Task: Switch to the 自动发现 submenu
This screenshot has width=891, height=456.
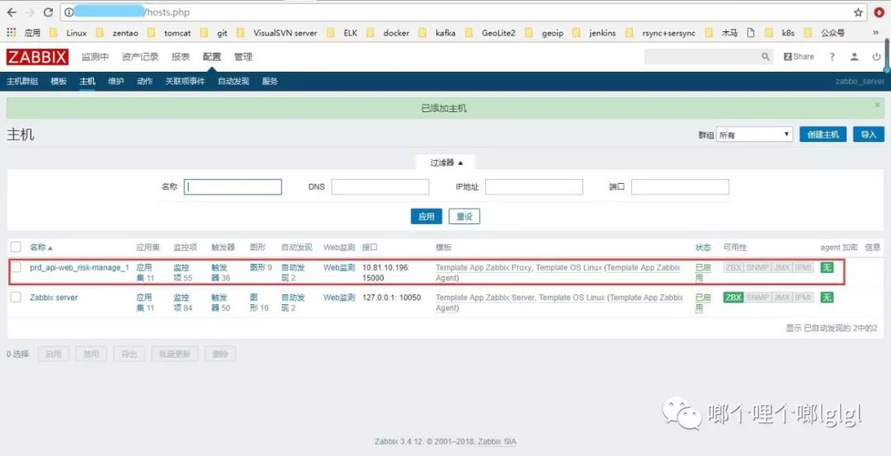Action: tap(233, 81)
